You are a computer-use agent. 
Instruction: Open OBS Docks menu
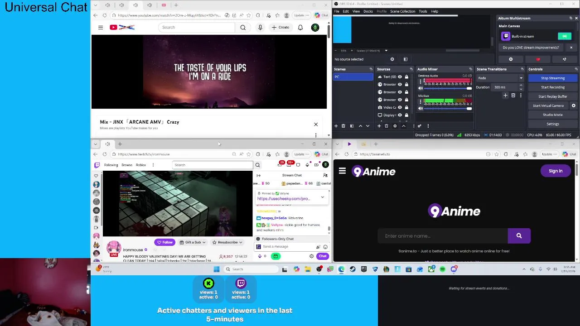coord(368,11)
